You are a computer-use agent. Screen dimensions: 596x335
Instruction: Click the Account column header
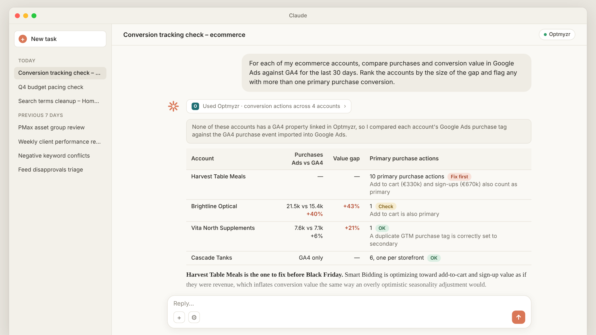pos(202,159)
